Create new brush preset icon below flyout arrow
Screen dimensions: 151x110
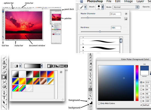tap(126, 19)
